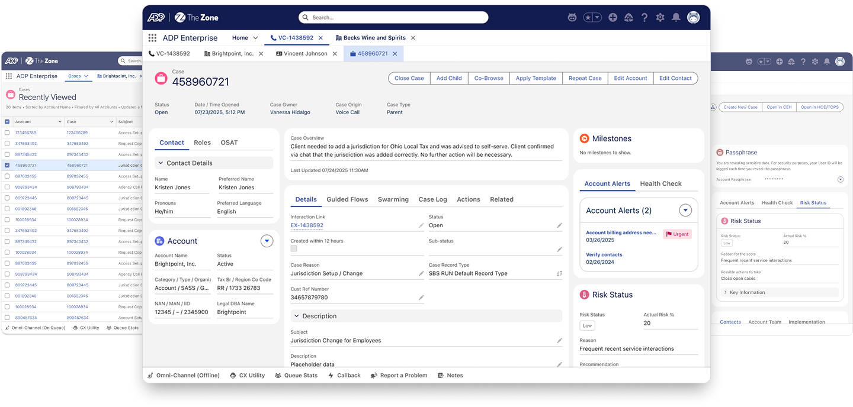The width and height of the screenshot is (853, 407).
Task: Open the EX-1438592 interaction link
Action: pyautogui.click(x=307, y=225)
